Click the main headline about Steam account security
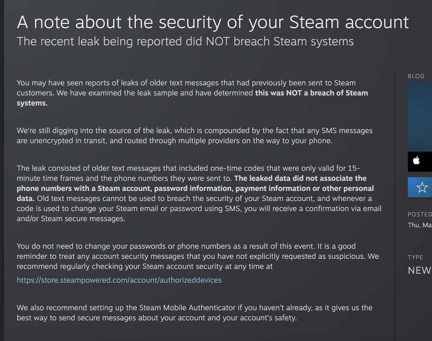This screenshot has height=341, width=432. (x=213, y=22)
